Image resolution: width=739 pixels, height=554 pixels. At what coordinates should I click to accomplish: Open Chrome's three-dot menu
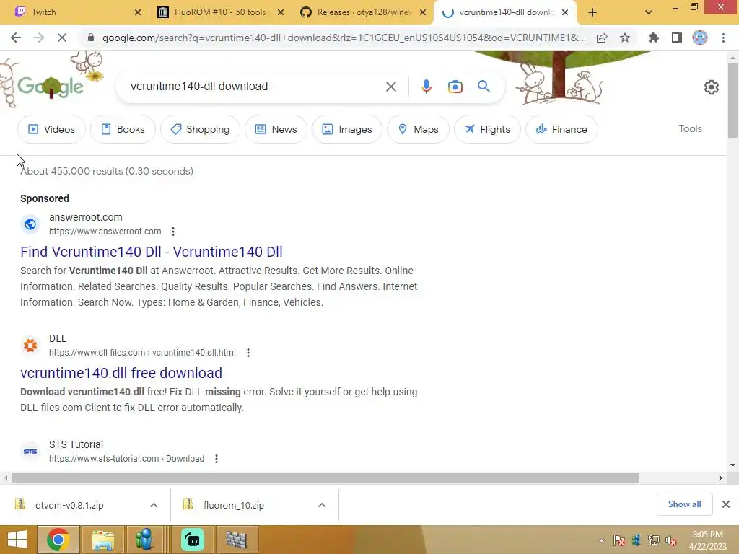(723, 38)
